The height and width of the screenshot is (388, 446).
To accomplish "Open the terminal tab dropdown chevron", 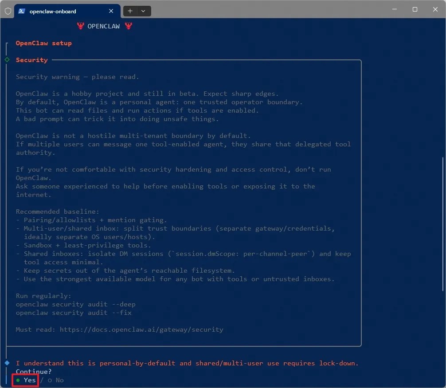I will [x=143, y=11].
